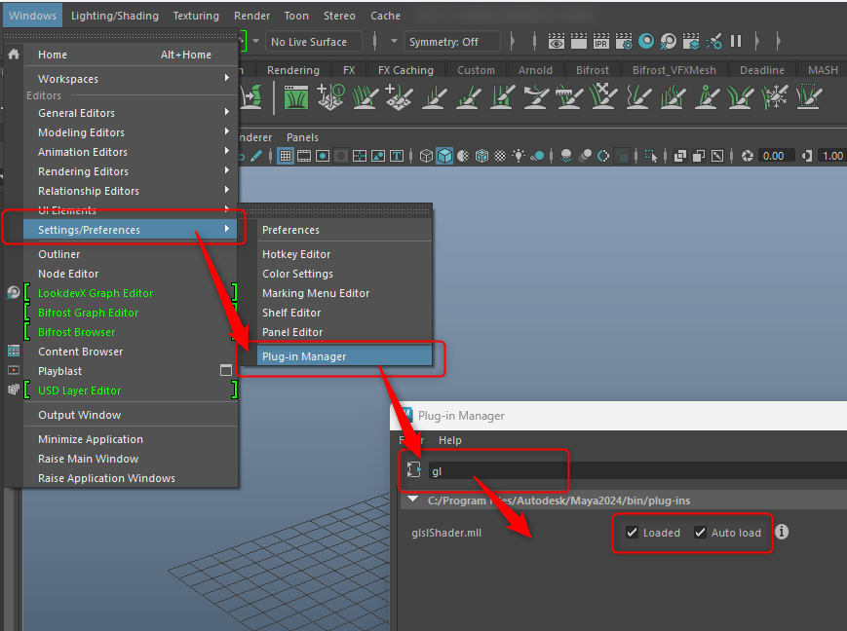Expand the Animation Editors submenu arrow
The image size is (847, 631).
pos(227,151)
